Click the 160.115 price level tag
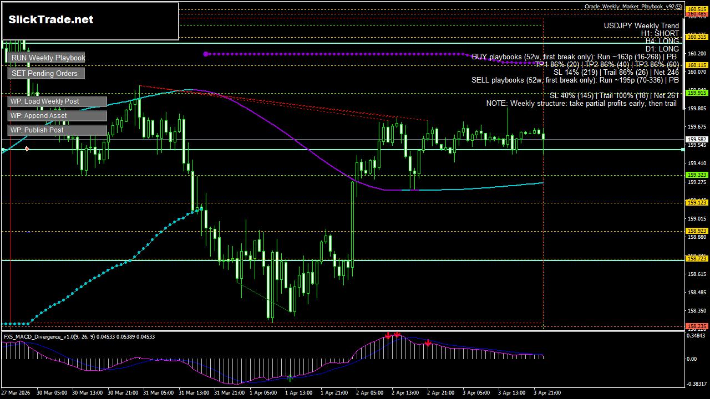The height and width of the screenshot is (399, 710). 697,65
